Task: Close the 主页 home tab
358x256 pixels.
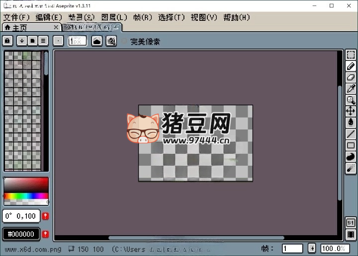Action: [56, 27]
